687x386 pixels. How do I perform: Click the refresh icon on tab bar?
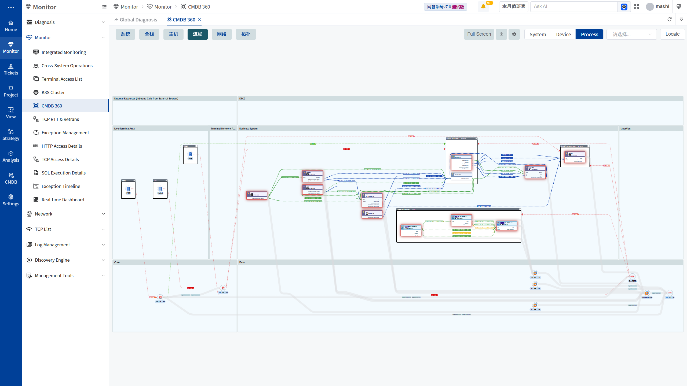(670, 19)
